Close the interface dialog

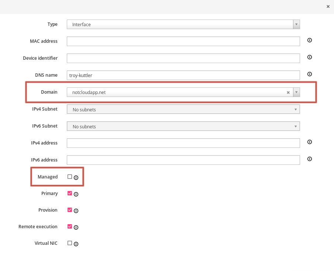[328, 7]
